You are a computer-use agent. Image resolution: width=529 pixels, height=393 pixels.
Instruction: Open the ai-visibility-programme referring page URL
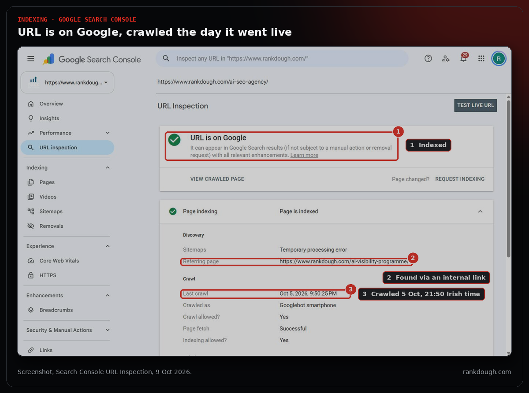[344, 262]
